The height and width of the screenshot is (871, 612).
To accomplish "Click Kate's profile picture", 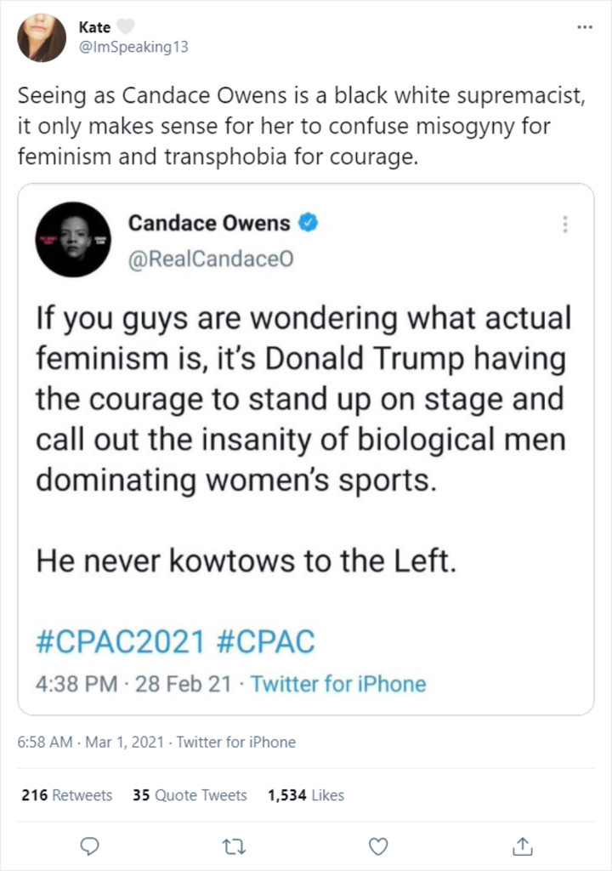I will coord(41,37).
